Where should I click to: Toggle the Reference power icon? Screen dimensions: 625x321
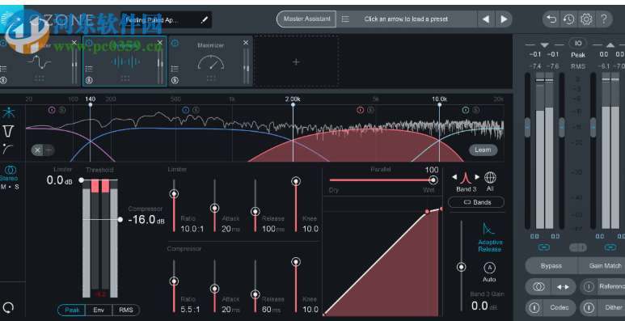589,286
